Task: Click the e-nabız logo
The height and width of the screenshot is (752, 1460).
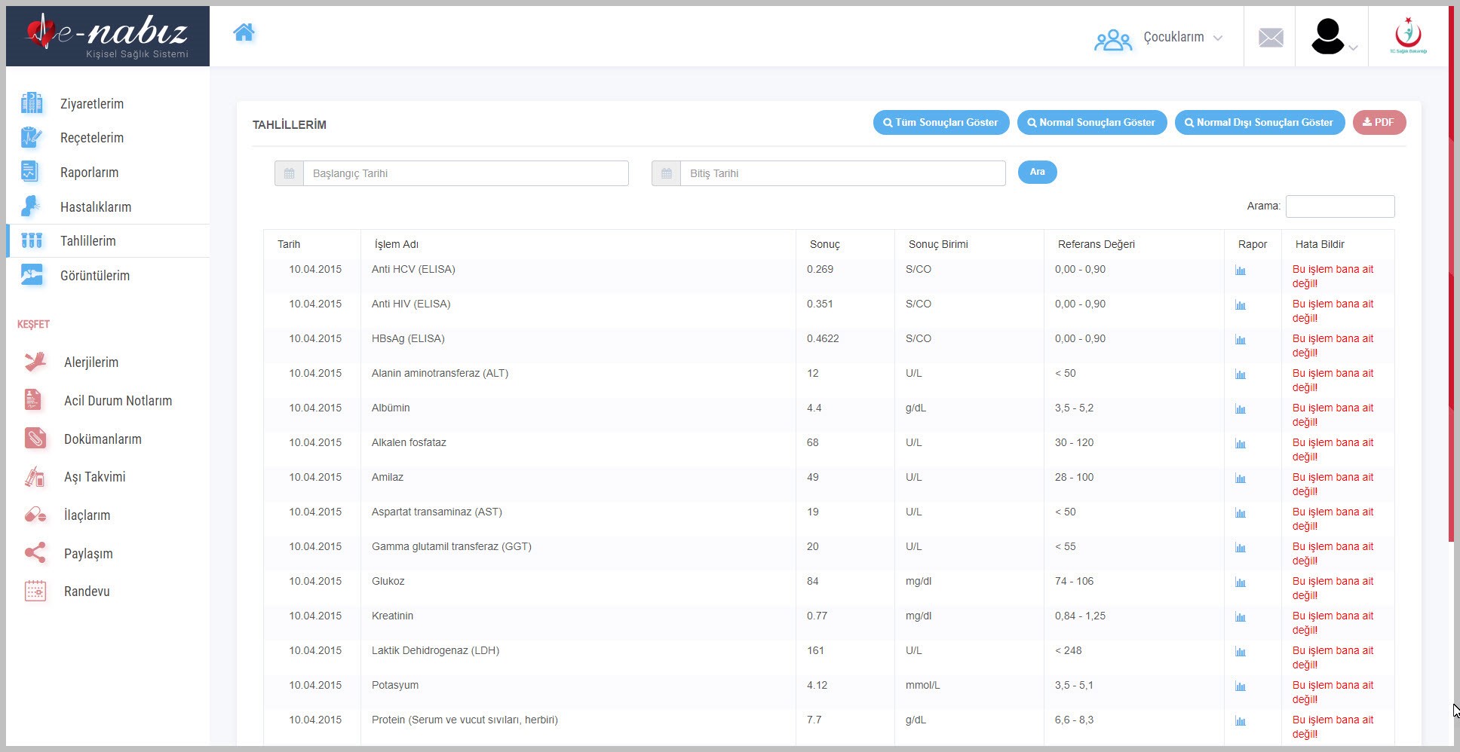Action: [108, 35]
